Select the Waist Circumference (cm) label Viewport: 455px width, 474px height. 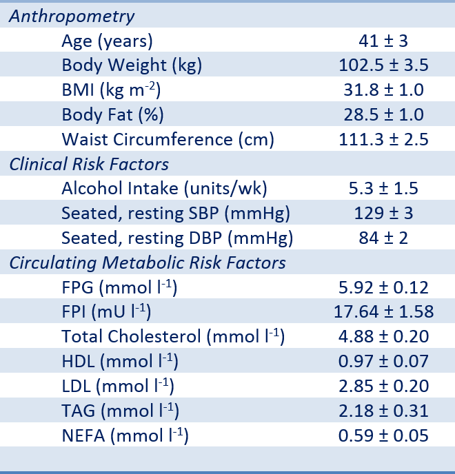[x=168, y=139]
